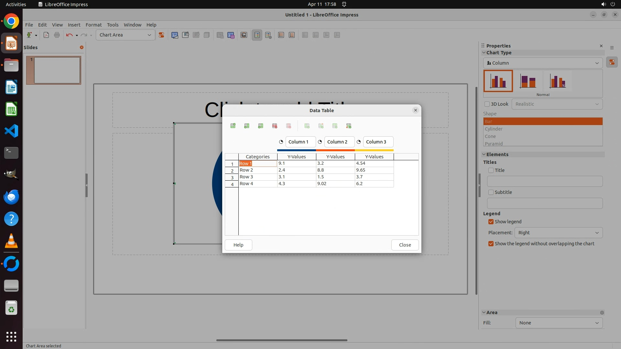Open the legend Placement dropdown
Image resolution: width=621 pixels, height=349 pixels.
pyautogui.click(x=559, y=233)
